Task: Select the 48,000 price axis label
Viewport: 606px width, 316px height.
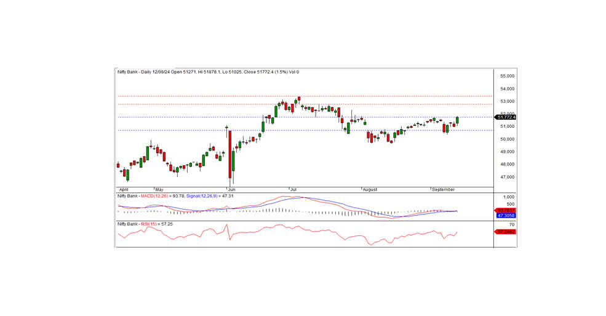Action: [x=507, y=164]
